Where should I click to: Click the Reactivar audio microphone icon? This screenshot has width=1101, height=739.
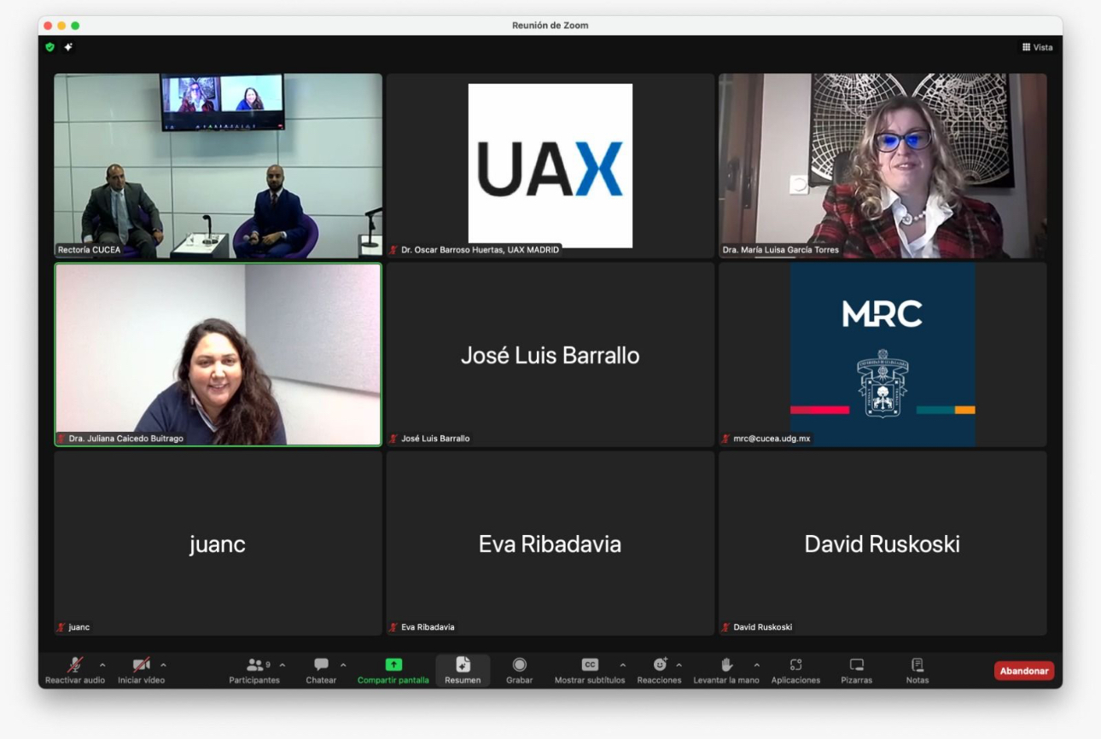[x=75, y=665]
